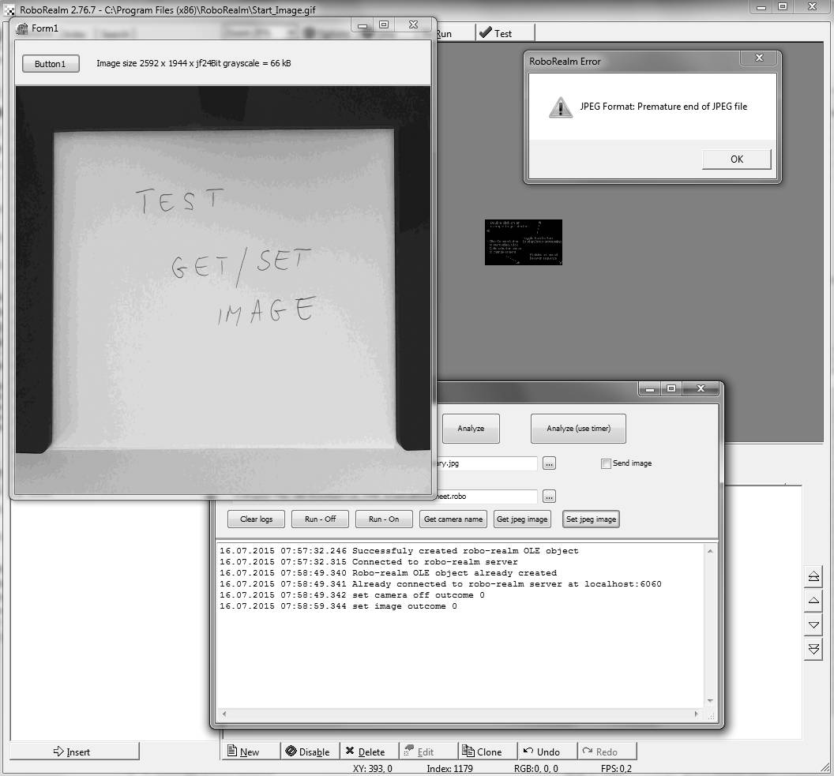Click the move-to-bottom double arrow icon
834x776 pixels.
pos(813,649)
